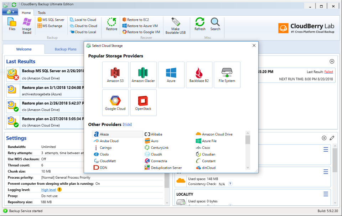Open the Tools ribbon tab
The width and height of the screenshot is (342, 216).
tap(42, 12)
